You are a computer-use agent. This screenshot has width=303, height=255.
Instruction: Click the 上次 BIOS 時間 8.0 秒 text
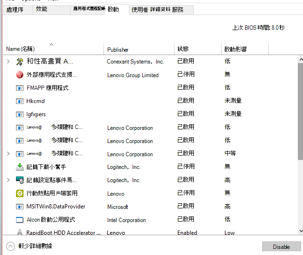click(x=259, y=28)
